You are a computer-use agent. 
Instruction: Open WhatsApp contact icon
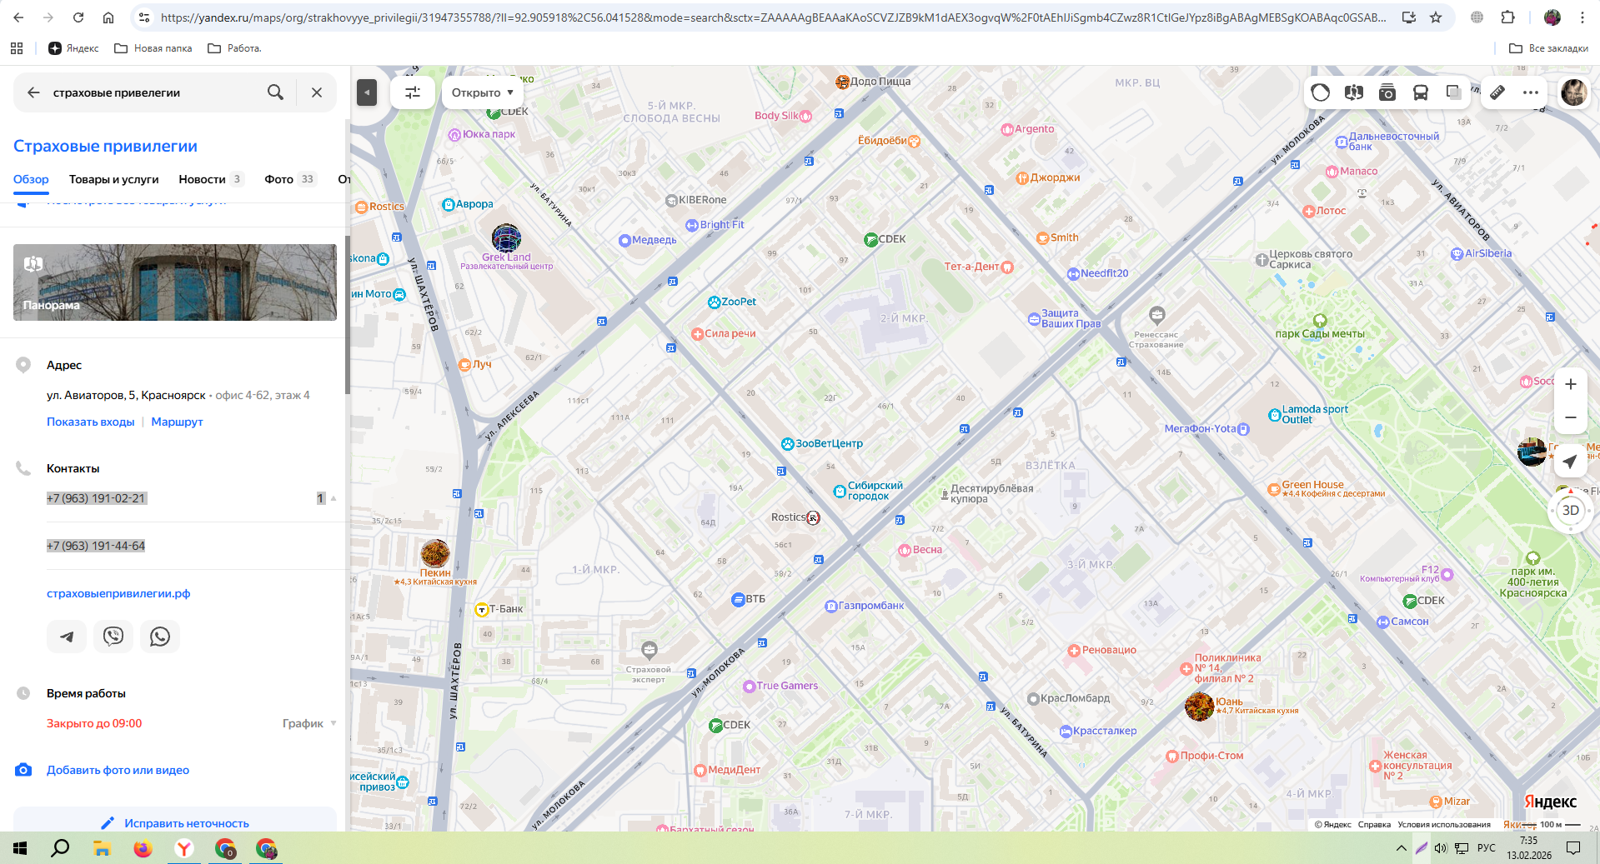[160, 637]
